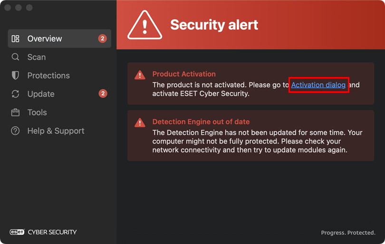
Task: Open the Overview section label
Action: [45, 39]
